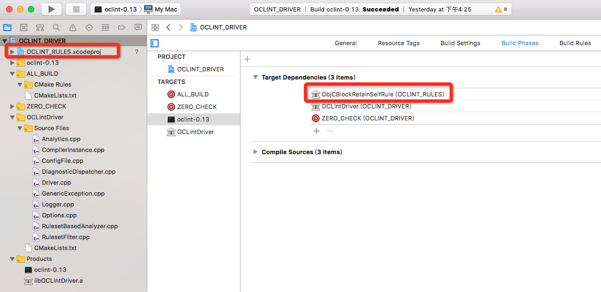The image size is (601, 292).
Task: Expand the oclint-0.13 folder triangle
Action: (x=12, y=63)
